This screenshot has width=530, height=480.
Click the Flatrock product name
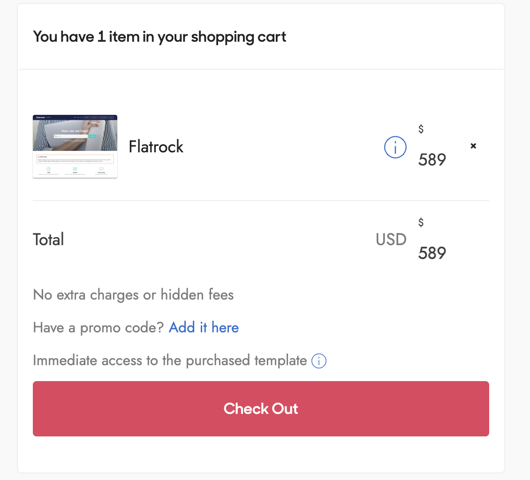[x=156, y=147]
